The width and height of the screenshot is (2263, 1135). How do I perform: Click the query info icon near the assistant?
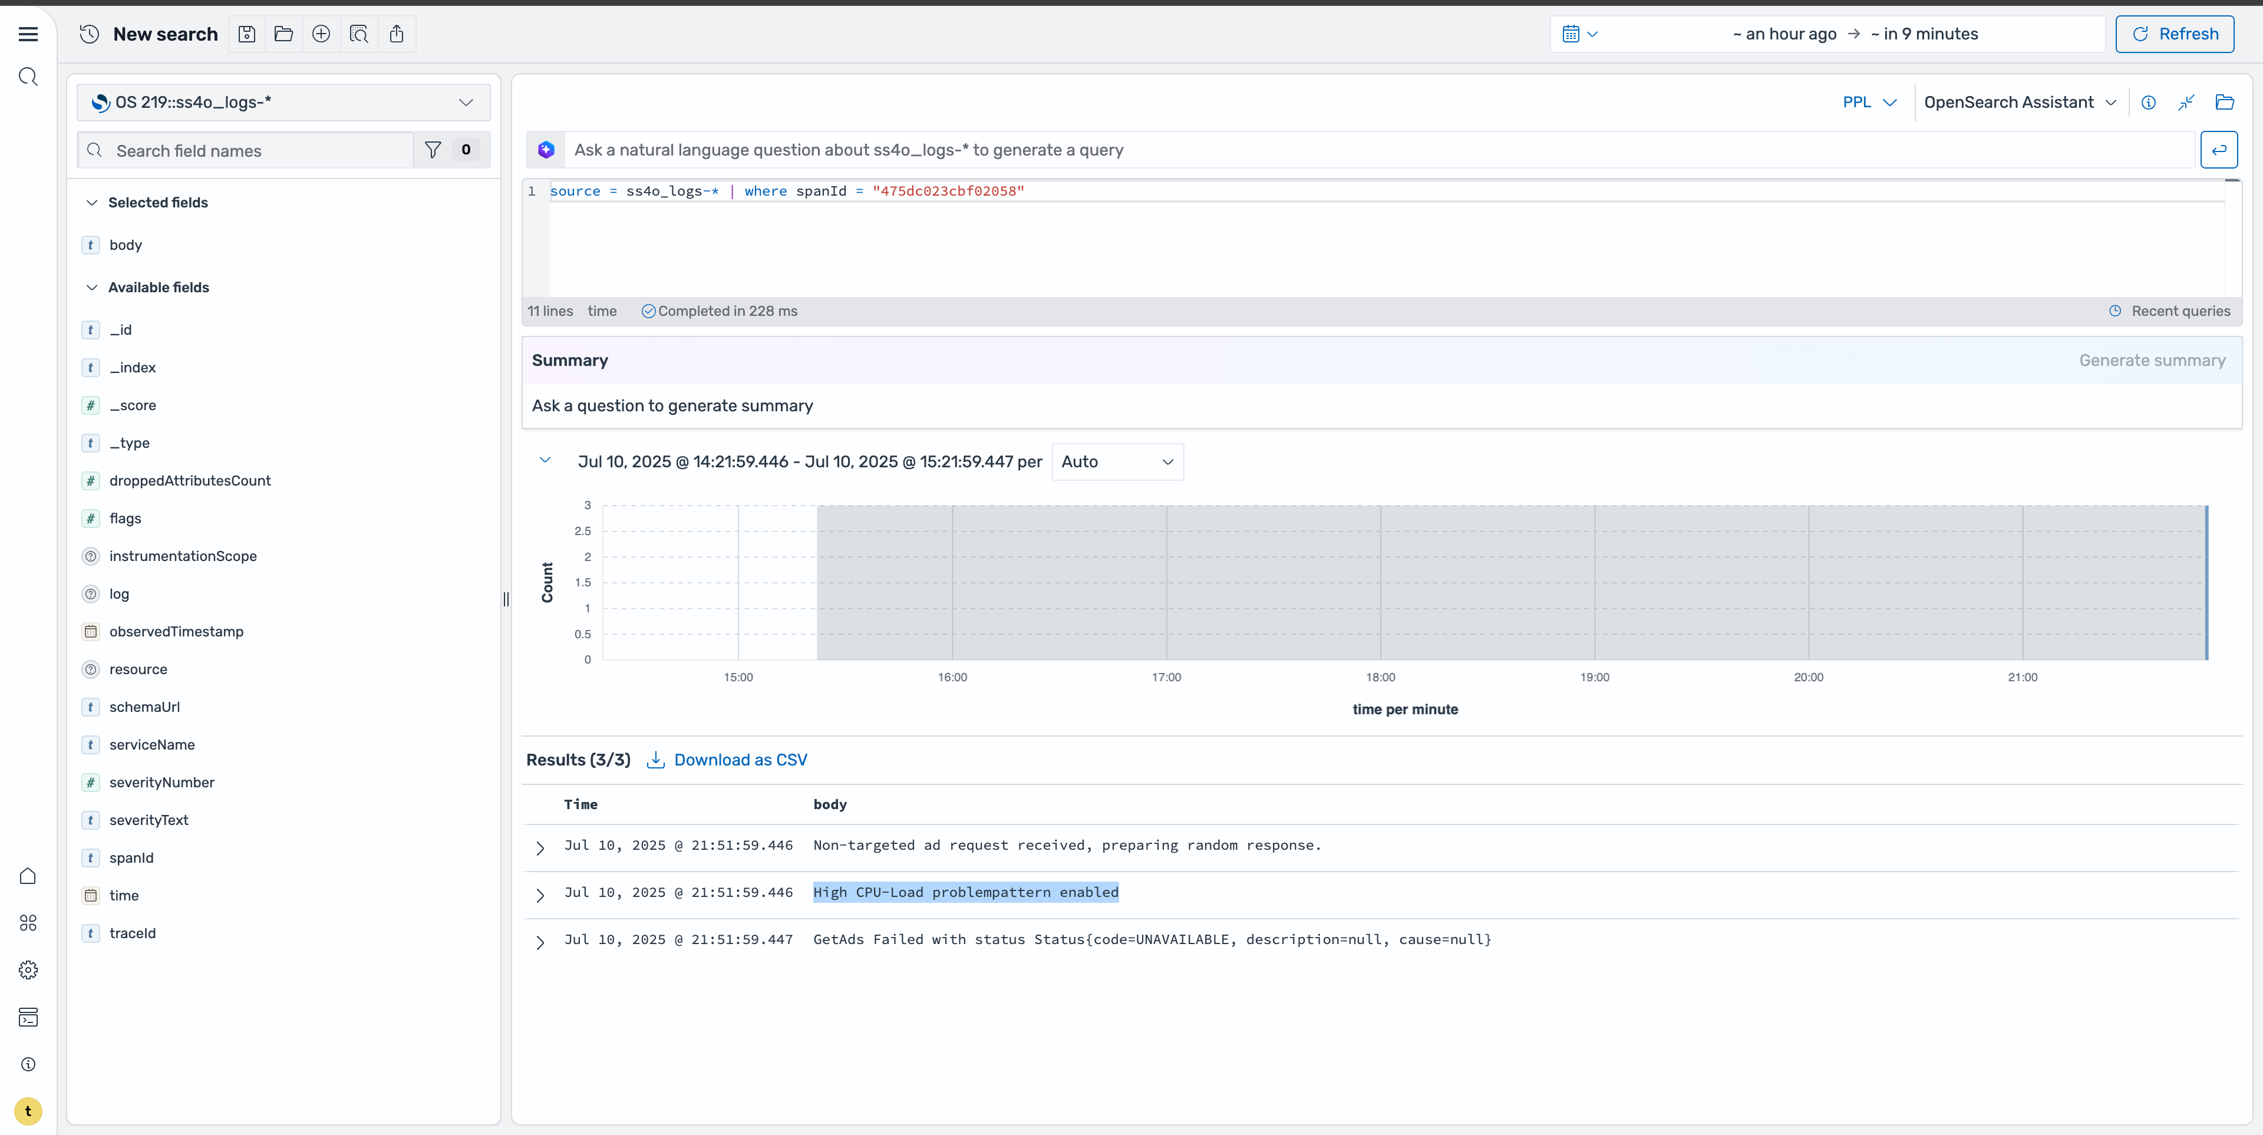2148,103
